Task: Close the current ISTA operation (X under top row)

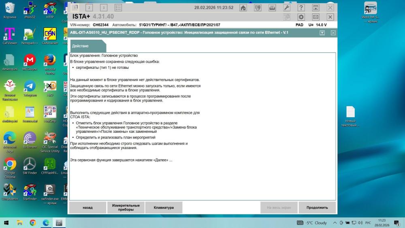Action: point(330,17)
